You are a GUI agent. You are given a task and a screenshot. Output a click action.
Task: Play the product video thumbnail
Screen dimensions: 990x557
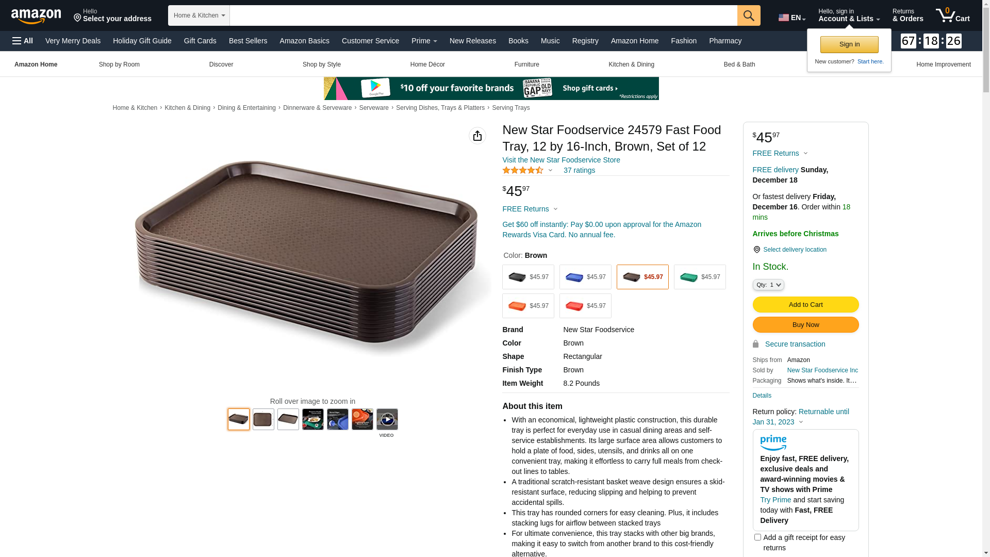point(387,419)
